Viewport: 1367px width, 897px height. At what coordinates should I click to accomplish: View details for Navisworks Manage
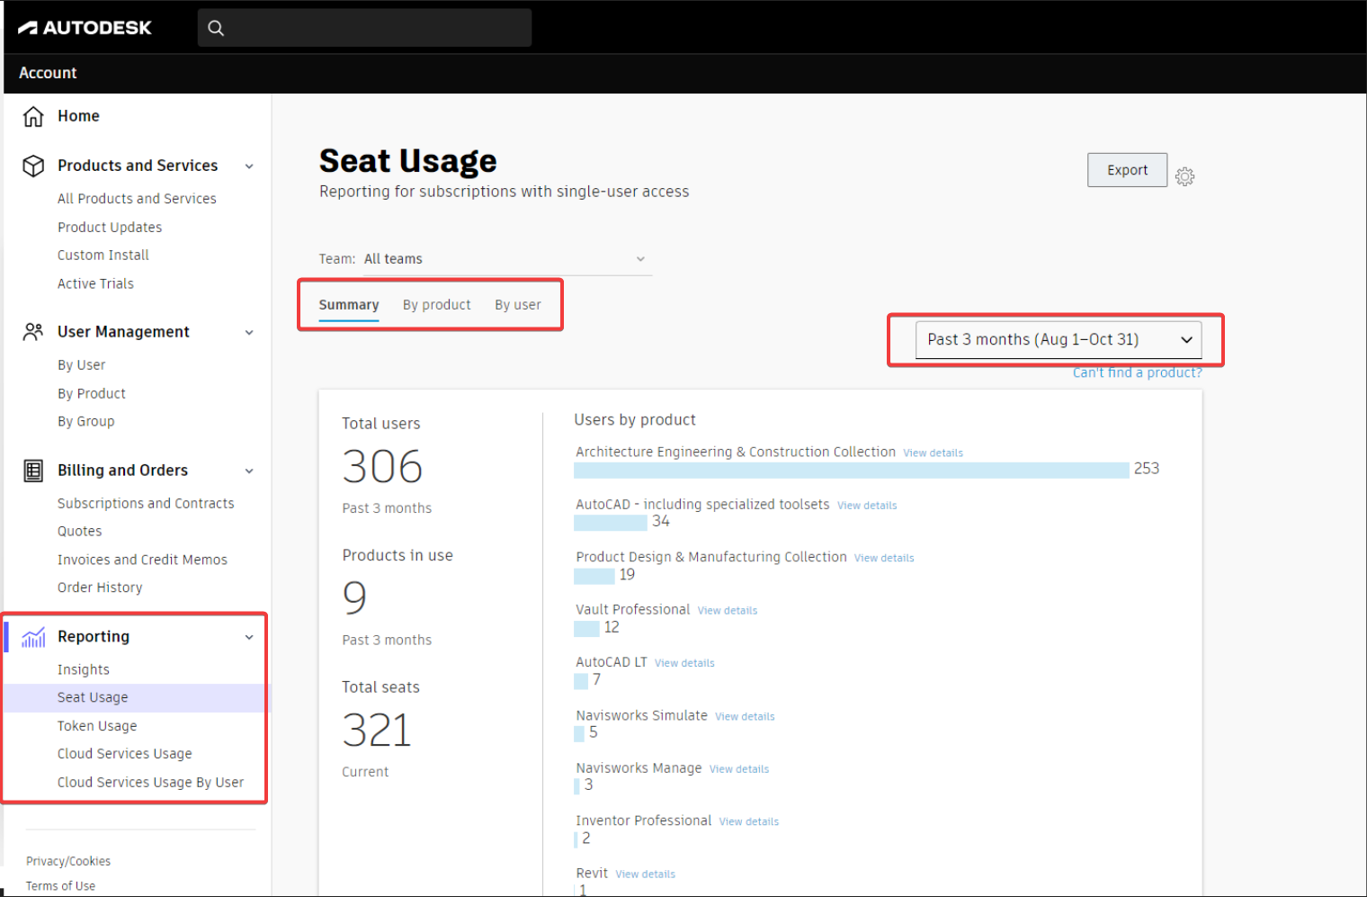[x=739, y=769]
